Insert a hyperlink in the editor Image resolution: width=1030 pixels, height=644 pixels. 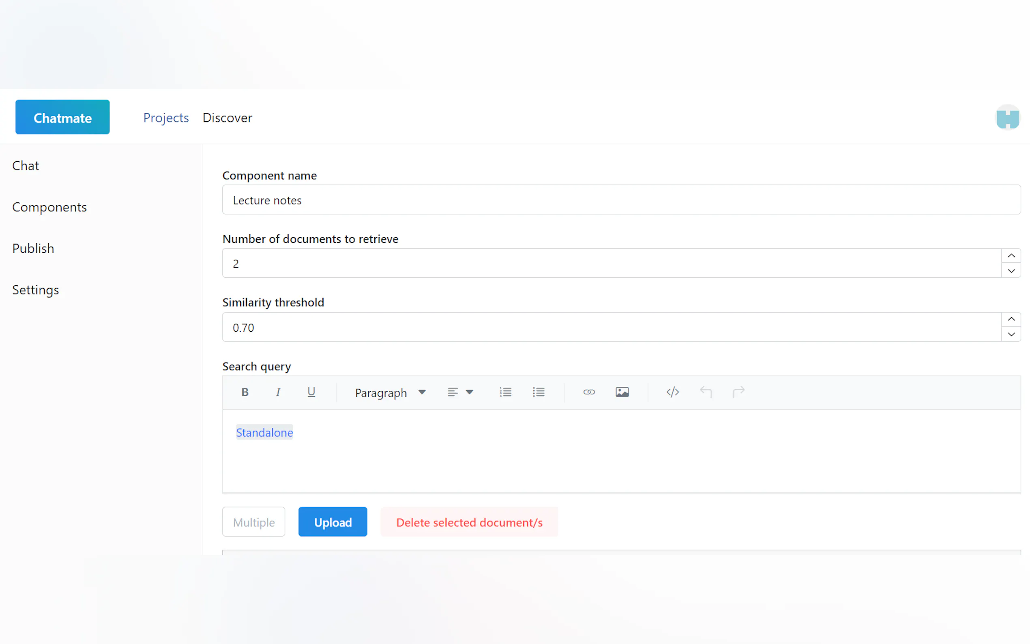[589, 392]
